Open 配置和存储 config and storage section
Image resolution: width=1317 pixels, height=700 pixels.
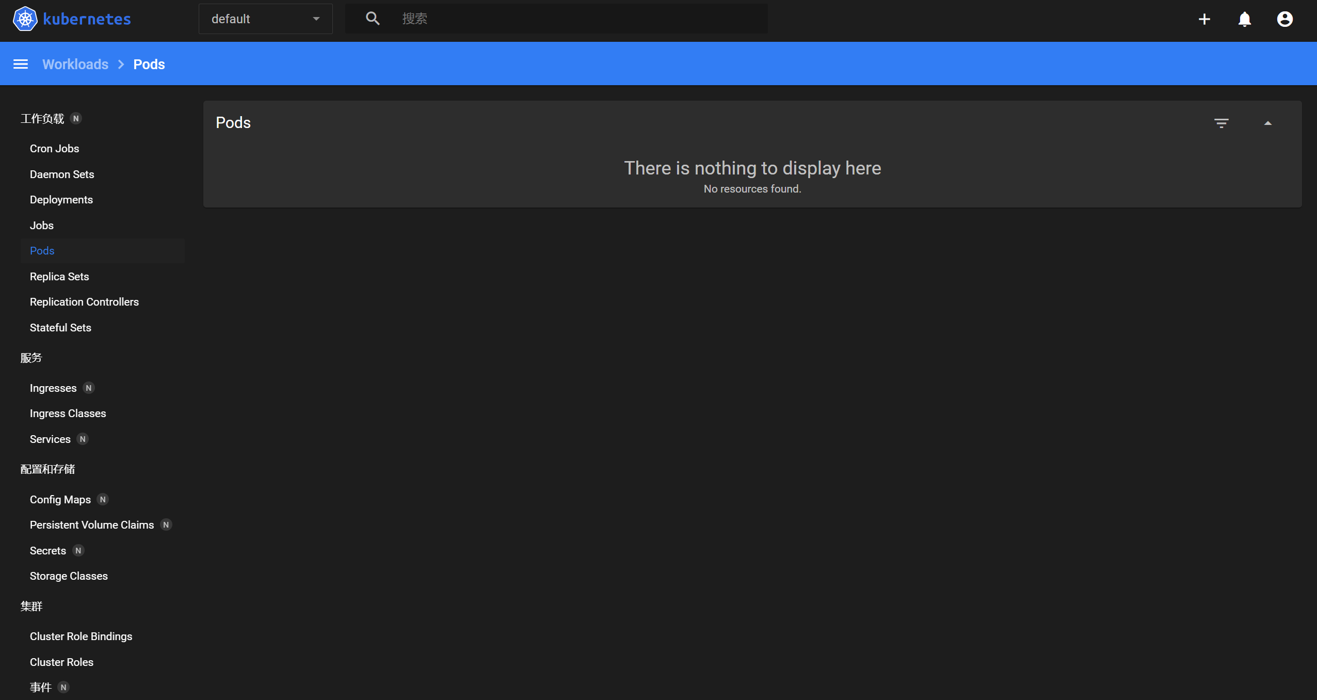[47, 469]
